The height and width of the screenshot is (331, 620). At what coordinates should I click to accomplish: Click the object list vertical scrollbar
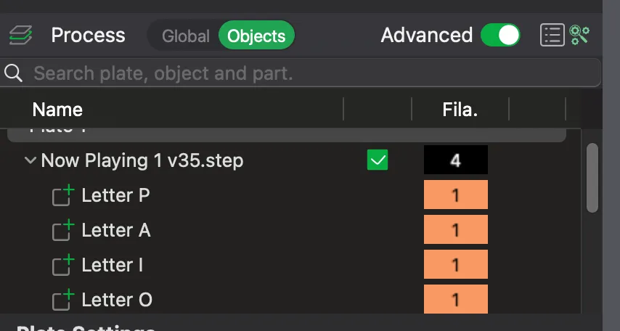point(592,178)
